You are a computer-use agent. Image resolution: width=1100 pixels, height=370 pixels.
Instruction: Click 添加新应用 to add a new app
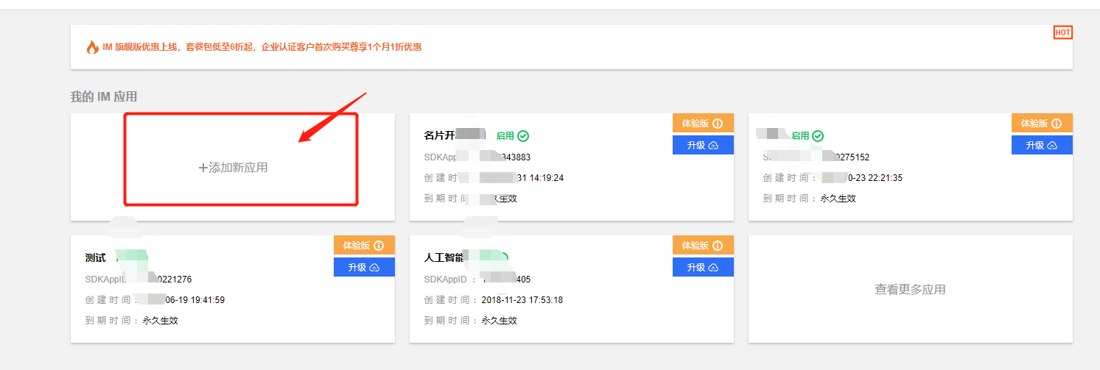234,168
